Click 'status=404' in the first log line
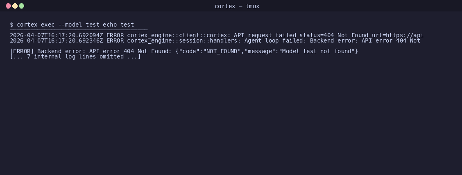 coord(317,35)
